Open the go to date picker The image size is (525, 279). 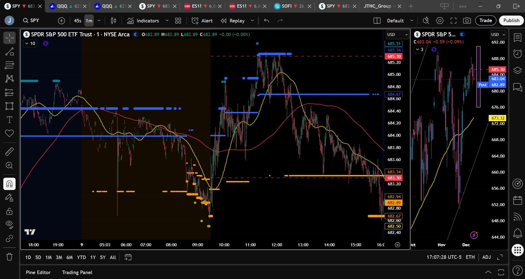click(x=128, y=257)
